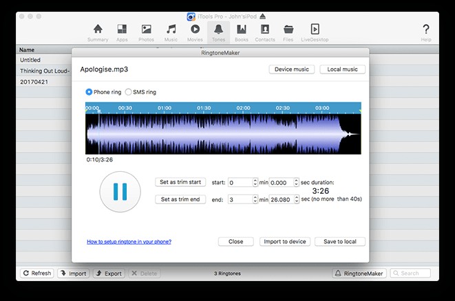Click the Import to device button
This screenshot has height=301, width=455.
pyautogui.click(x=283, y=242)
